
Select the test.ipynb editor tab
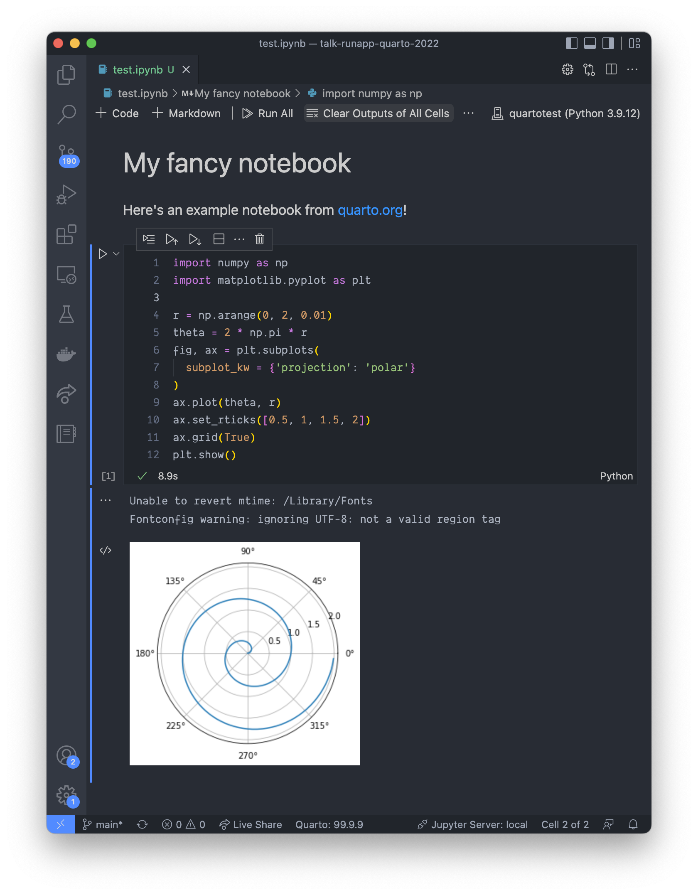click(x=137, y=69)
